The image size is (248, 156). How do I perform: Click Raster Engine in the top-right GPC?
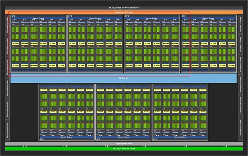pyautogui.click(x=208, y=18)
